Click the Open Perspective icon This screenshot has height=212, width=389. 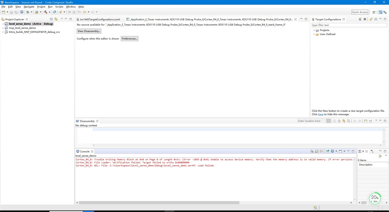[x=374, y=12]
